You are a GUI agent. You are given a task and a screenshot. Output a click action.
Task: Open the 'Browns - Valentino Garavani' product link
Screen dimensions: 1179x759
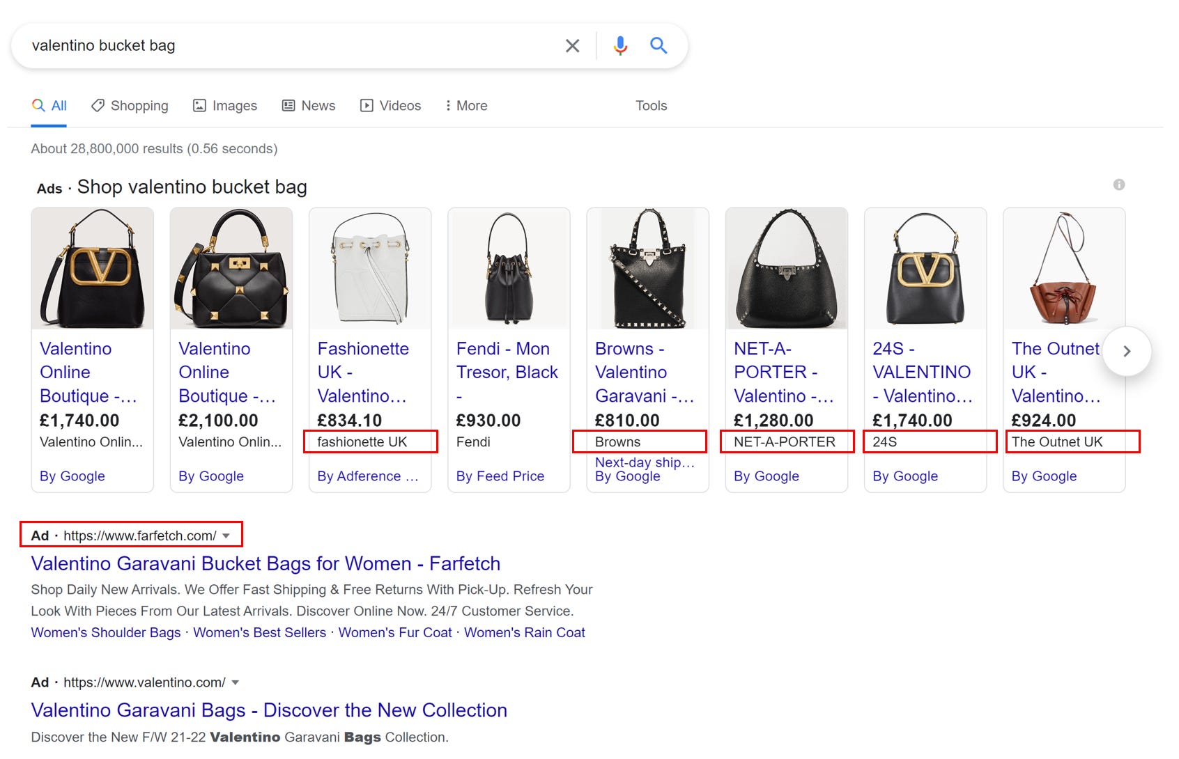click(645, 372)
